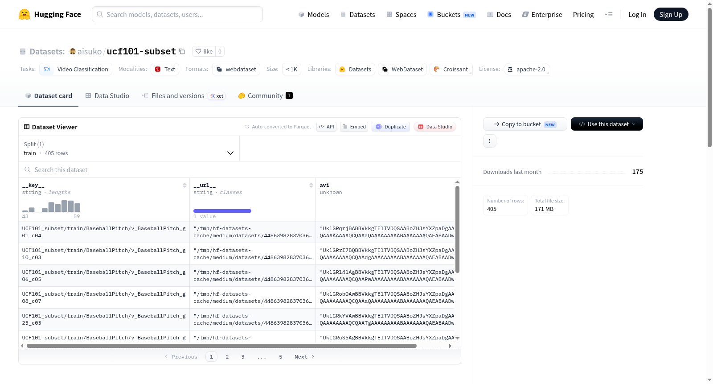Switch to the Dataset card tab

48,95
